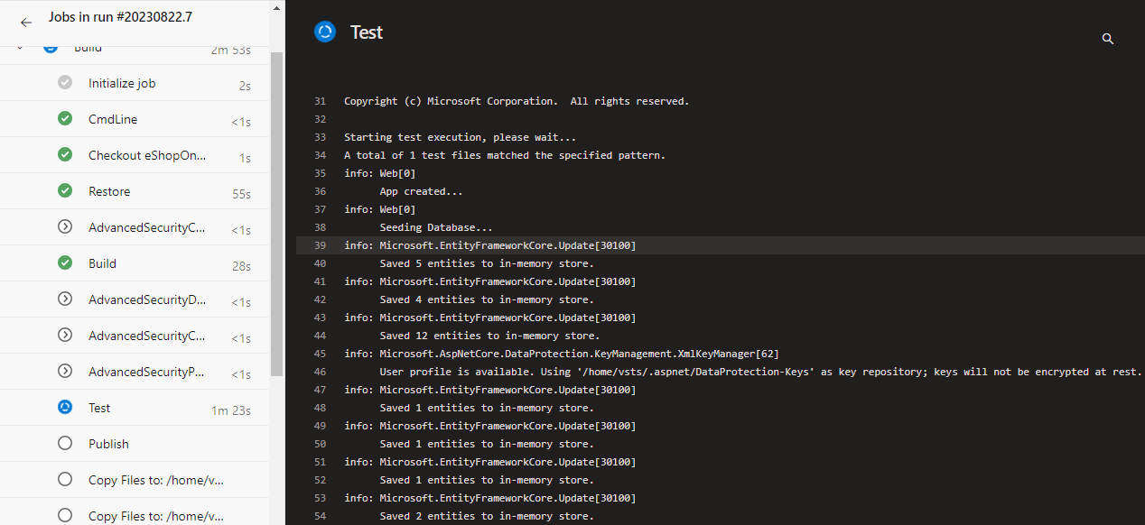Open the log search magnifier icon
The image size is (1145, 525).
[1108, 39]
